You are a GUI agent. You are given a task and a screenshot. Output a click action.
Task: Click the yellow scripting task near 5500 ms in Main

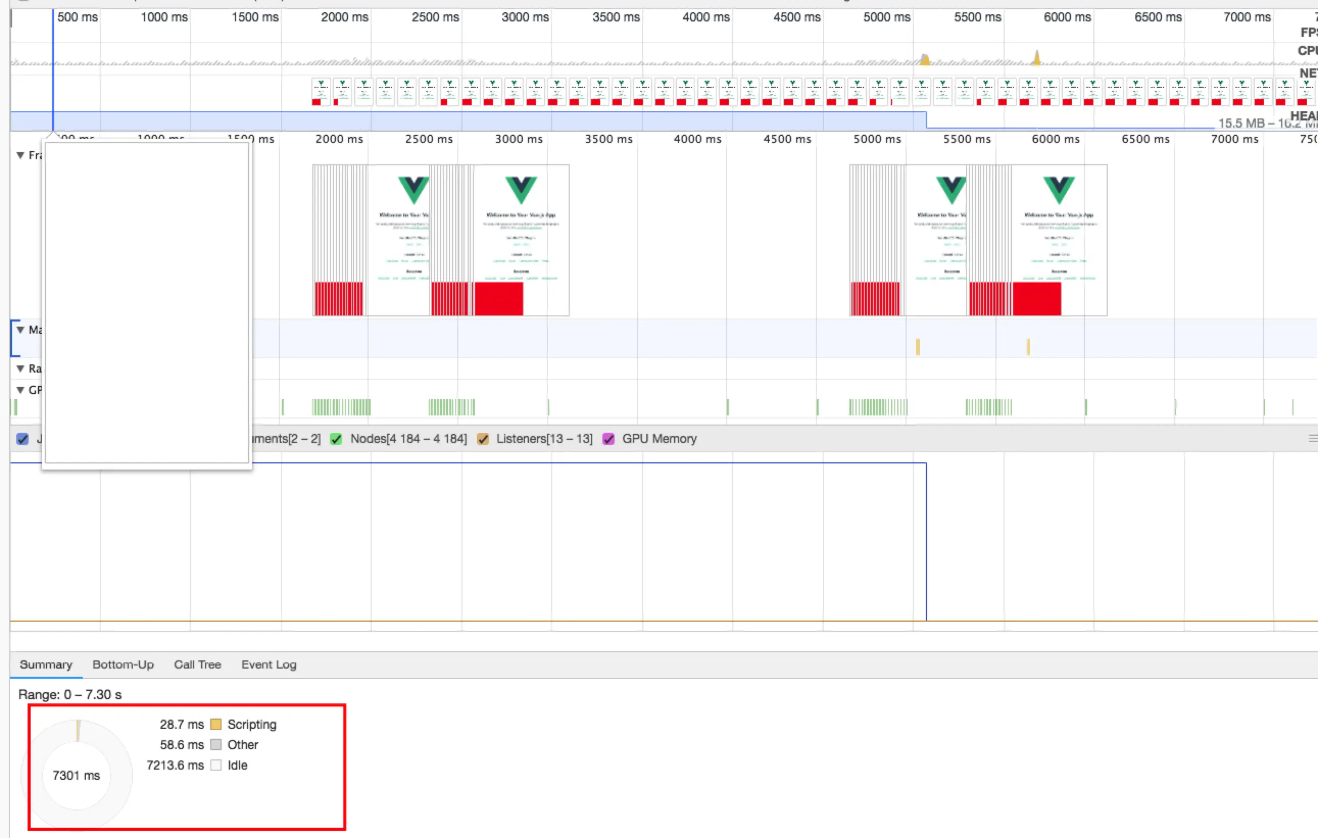pyautogui.click(x=918, y=347)
